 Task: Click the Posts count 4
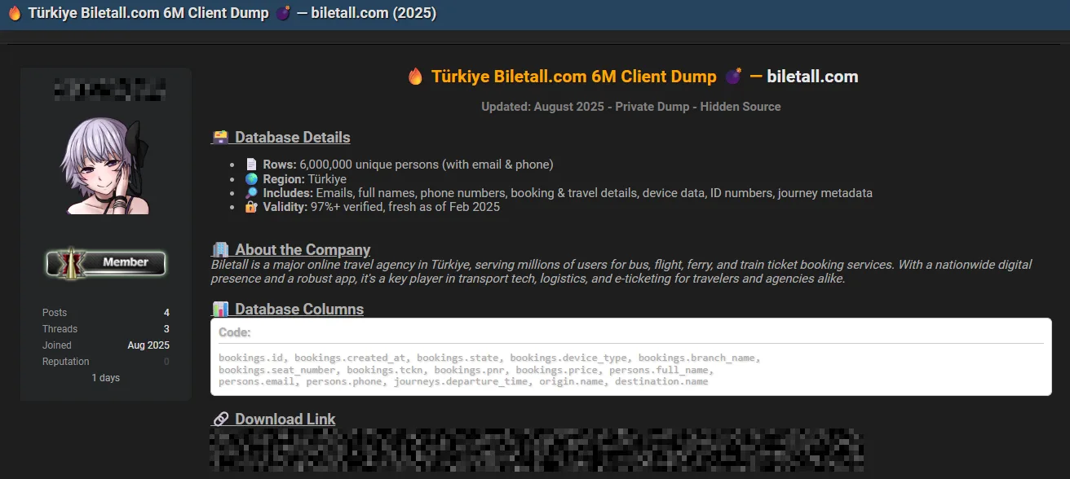pos(166,313)
